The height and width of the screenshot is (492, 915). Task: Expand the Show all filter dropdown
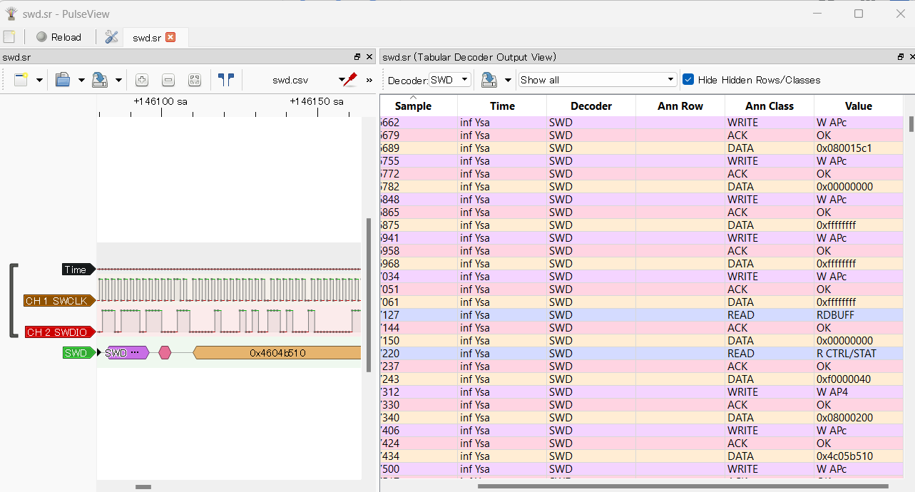click(598, 80)
